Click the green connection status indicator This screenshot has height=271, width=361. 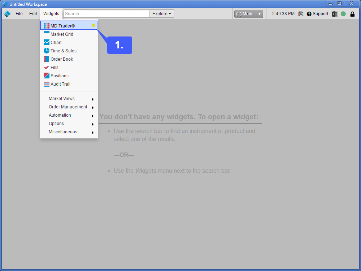[x=343, y=14]
